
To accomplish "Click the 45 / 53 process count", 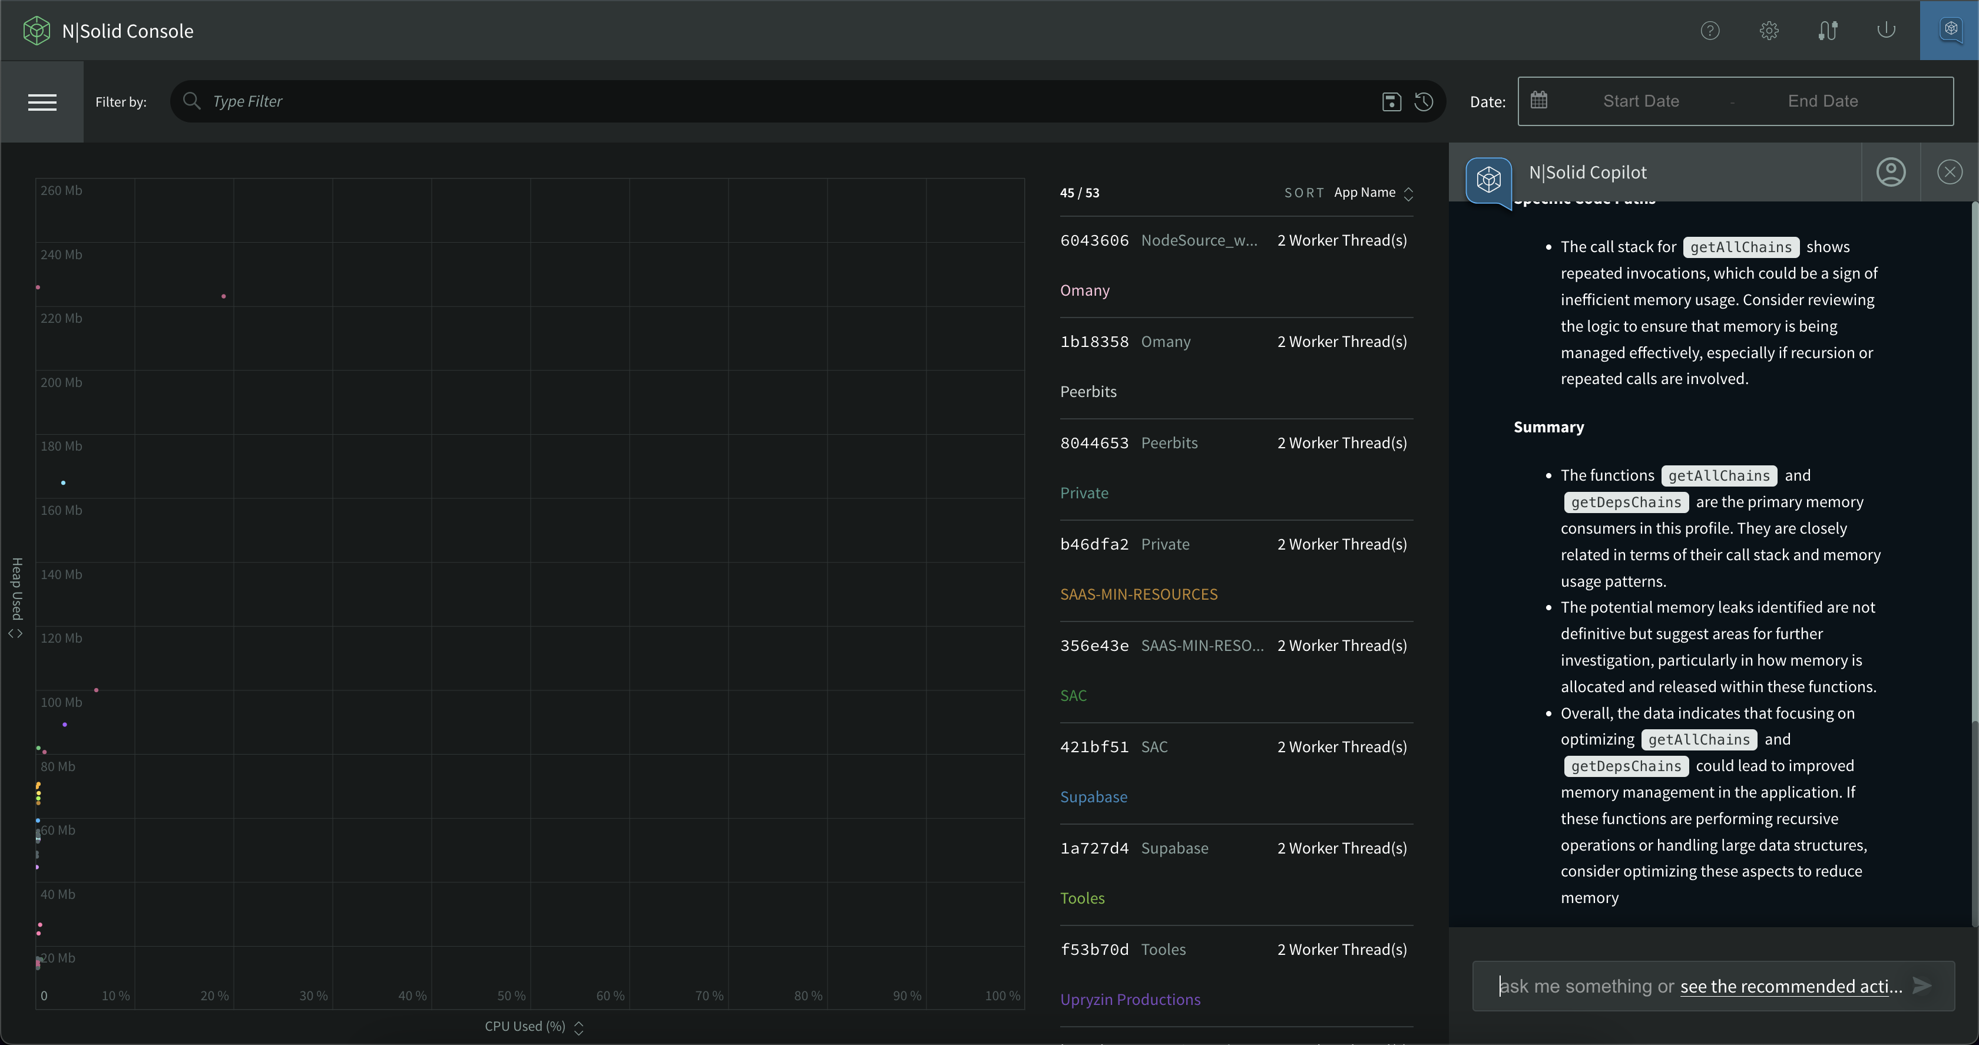I will point(1080,193).
